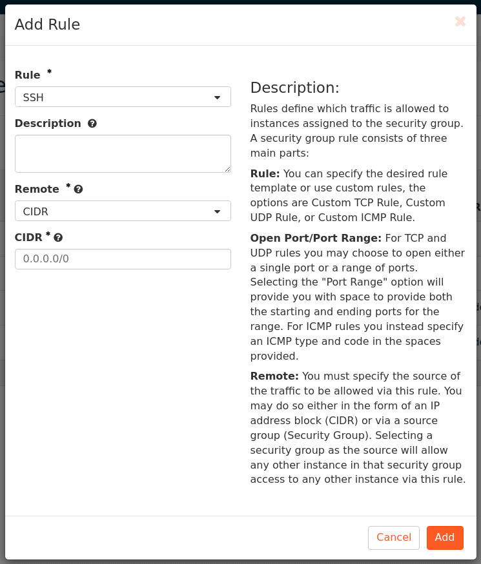This screenshot has height=564, width=481.
Task: Click the bold "Rule:" help paragraph
Action: click(349, 196)
